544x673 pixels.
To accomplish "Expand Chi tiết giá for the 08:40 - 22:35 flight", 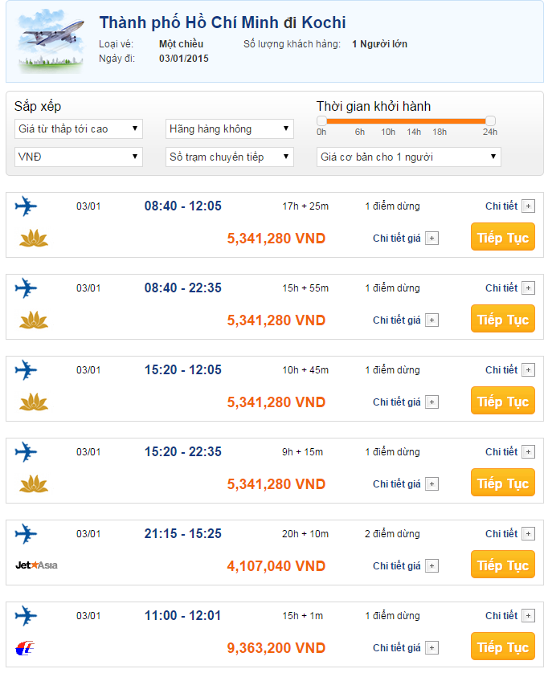I will point(432,320).
